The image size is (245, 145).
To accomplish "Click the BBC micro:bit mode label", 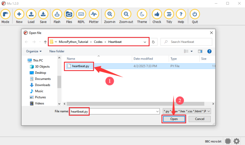I will (x=213, y=141).
